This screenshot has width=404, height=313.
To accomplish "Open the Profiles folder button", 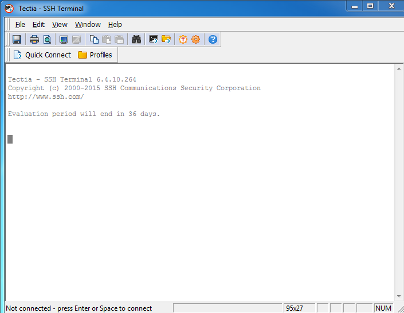I will point(95,55).
